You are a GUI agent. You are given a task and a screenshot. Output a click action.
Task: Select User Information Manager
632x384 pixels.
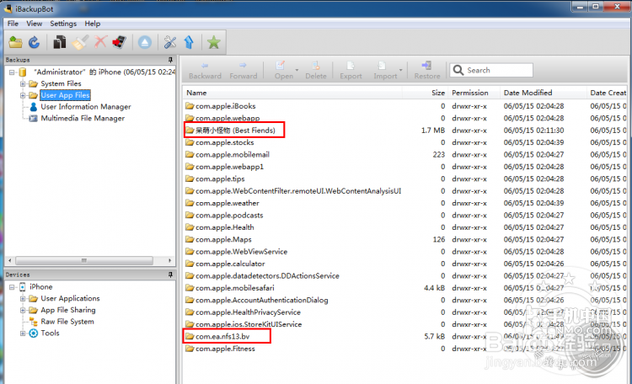coord(85,107)
